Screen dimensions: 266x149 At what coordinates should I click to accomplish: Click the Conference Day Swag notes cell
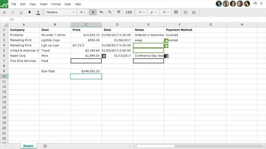coord(148,55)
